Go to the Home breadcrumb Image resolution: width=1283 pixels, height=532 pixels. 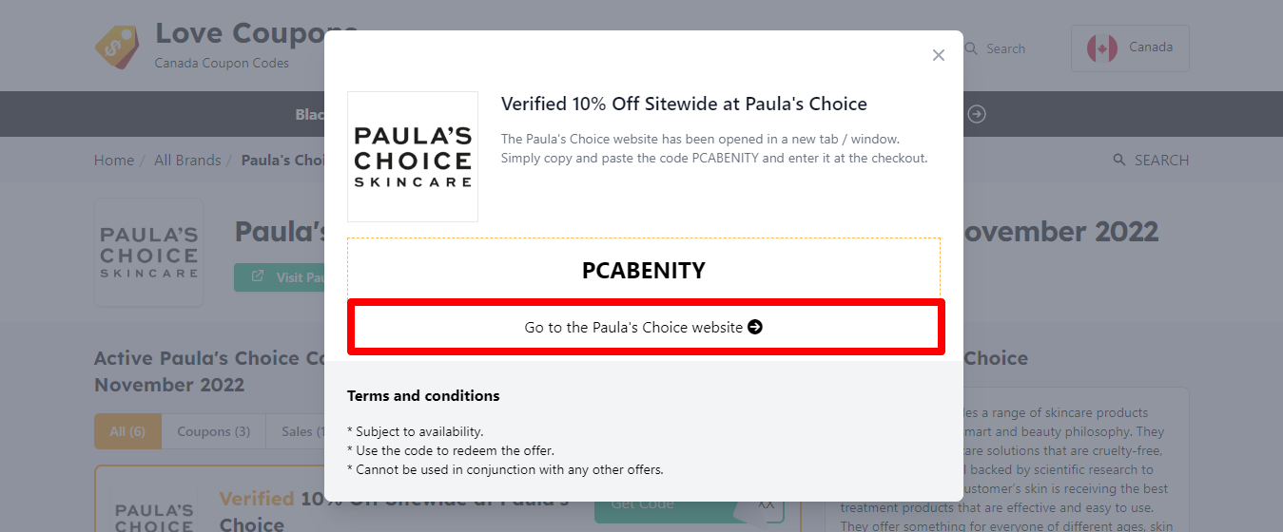pos(114,160)
